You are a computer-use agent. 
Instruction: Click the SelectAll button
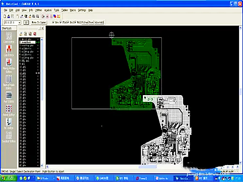coord(99,22)
